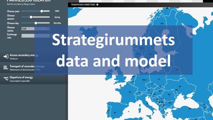The image size is (213, 120).
Task: Select Ukraine (UA) on the map
Action: click(180, 86)
